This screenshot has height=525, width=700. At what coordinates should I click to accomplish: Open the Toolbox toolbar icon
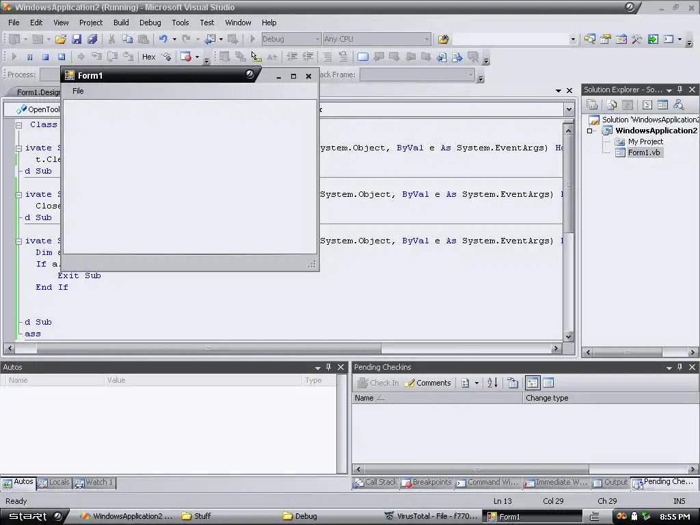coord(637,39)
